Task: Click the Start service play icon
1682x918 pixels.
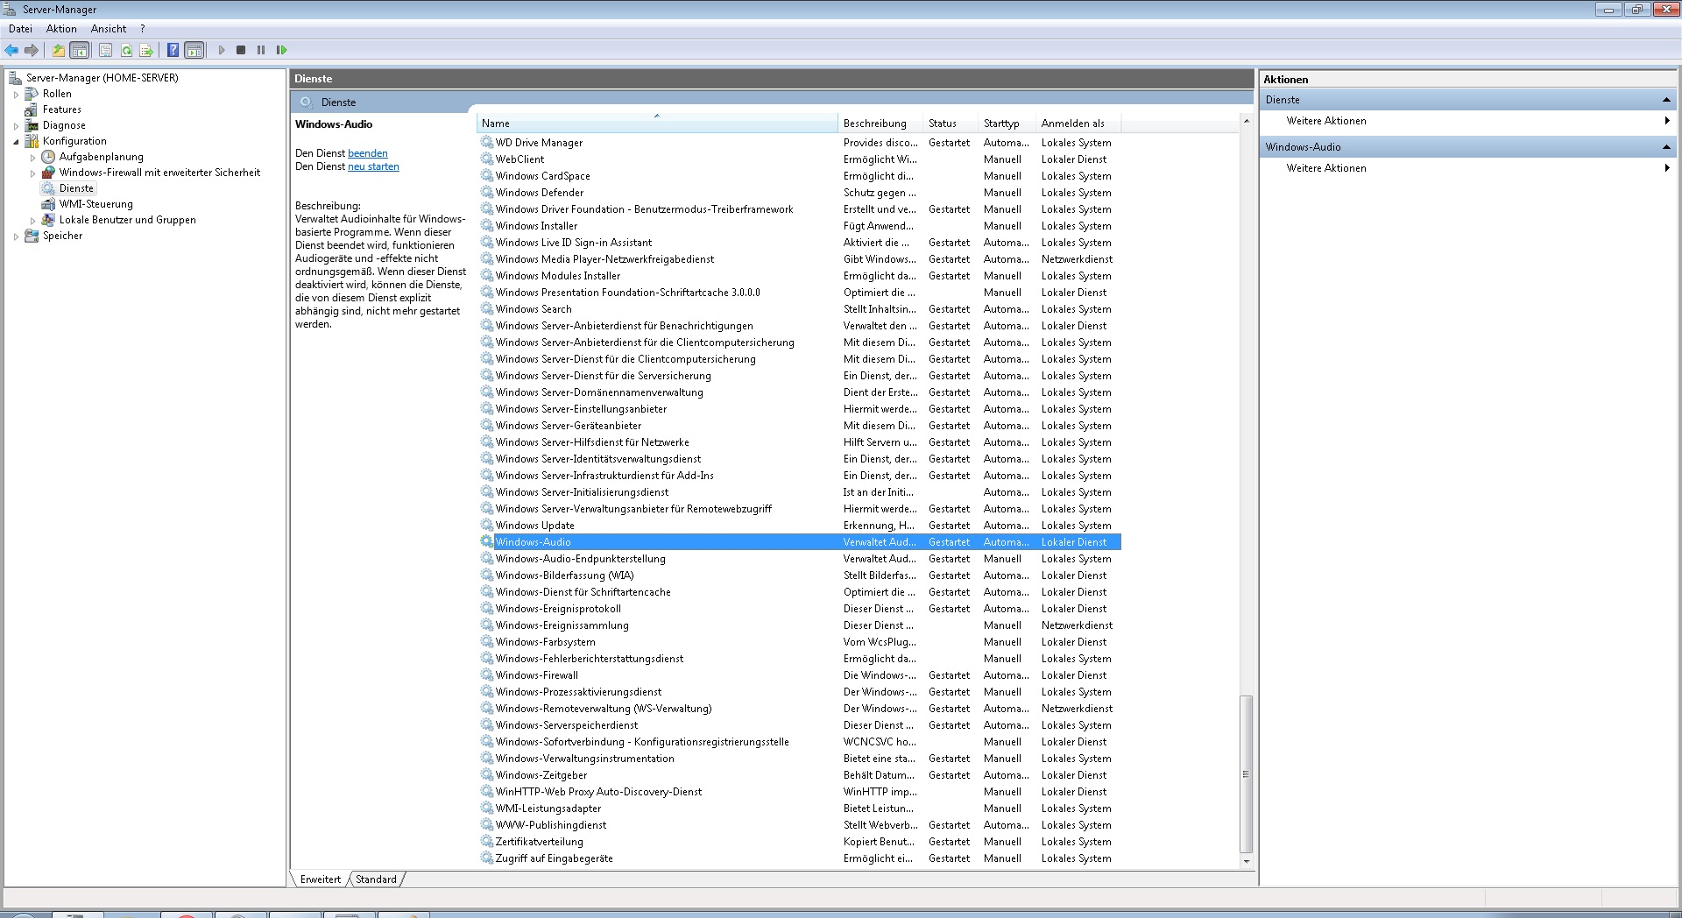Action: pyautogui.click(x=222, y=50)
